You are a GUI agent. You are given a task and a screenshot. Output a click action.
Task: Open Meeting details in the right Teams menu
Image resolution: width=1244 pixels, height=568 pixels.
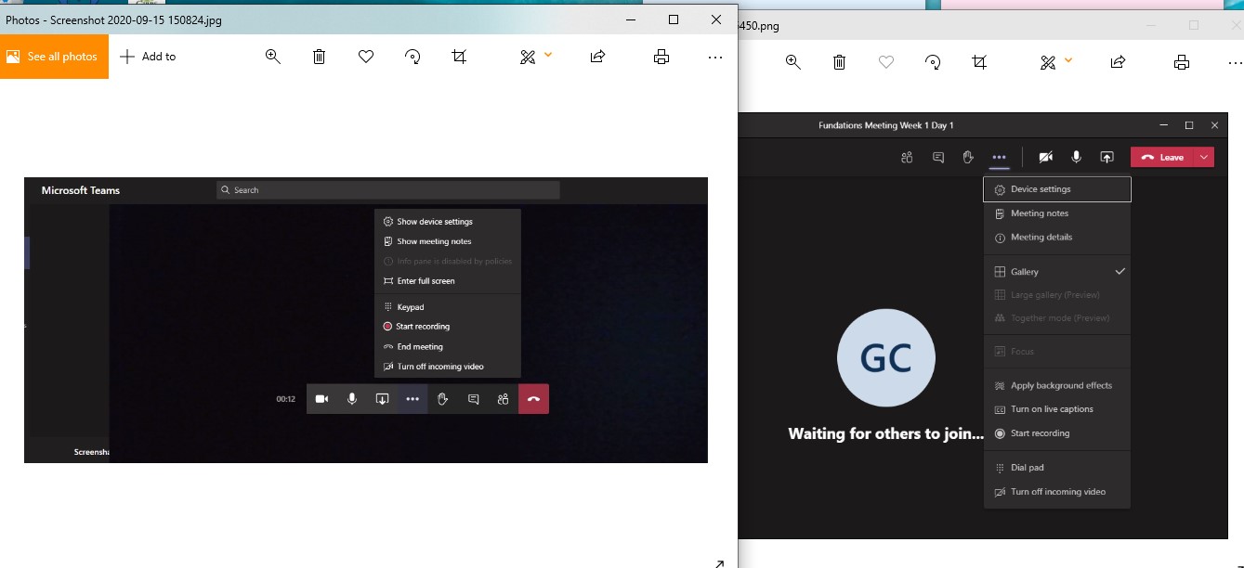1057,238
